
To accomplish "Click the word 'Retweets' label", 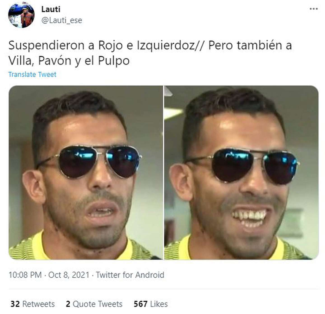I will point(38,304).
